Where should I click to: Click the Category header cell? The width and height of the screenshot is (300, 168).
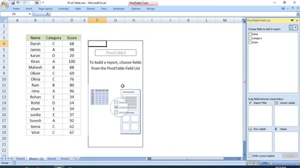coord(53,38)
